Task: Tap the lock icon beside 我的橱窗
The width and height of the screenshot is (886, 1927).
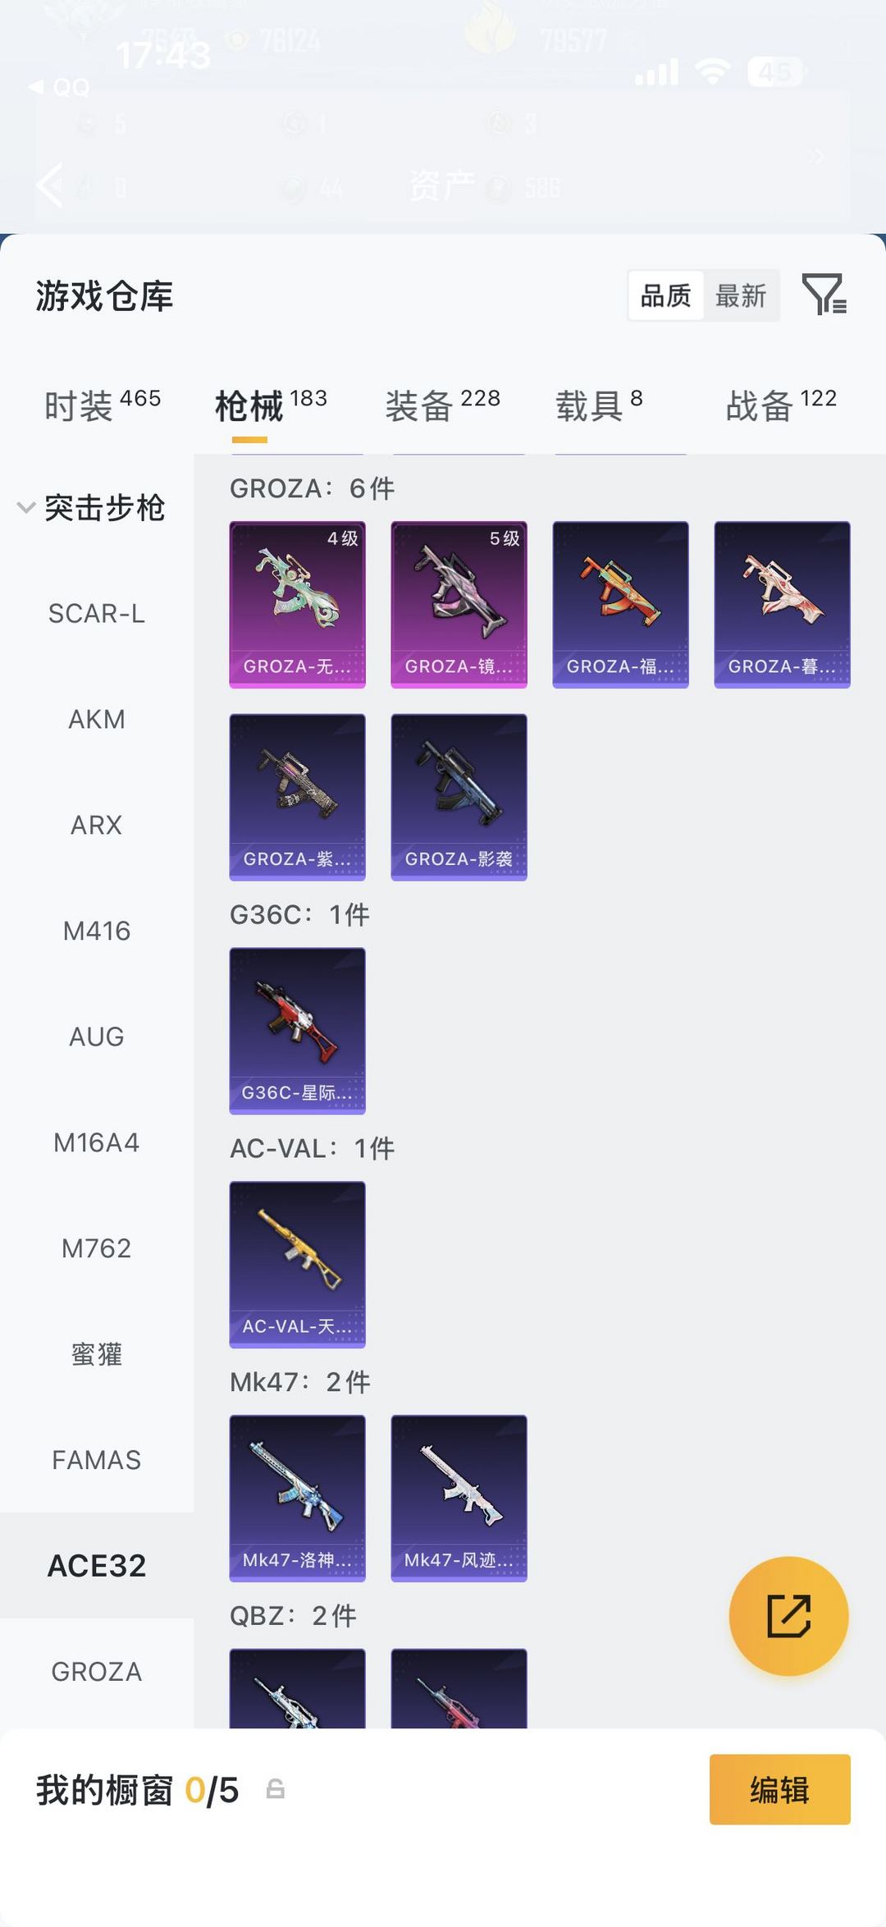Action: tap(276, 1789)
